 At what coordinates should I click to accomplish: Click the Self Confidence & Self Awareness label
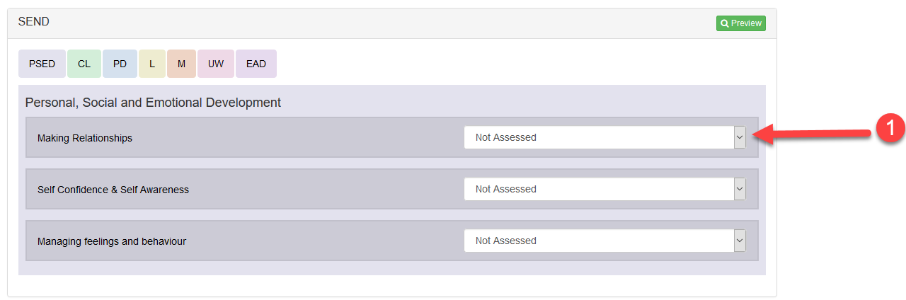[113, 190]
